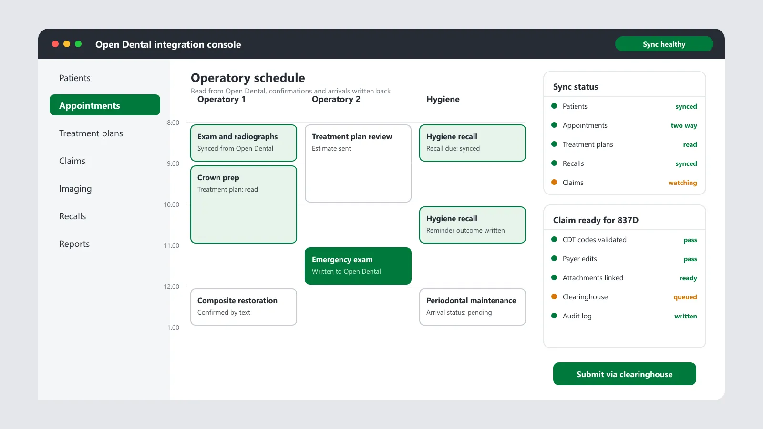Open Exam and radiographs appointment card
Image resolution: width=763 pixels, height=429 pixels.
tap(244, 143)
